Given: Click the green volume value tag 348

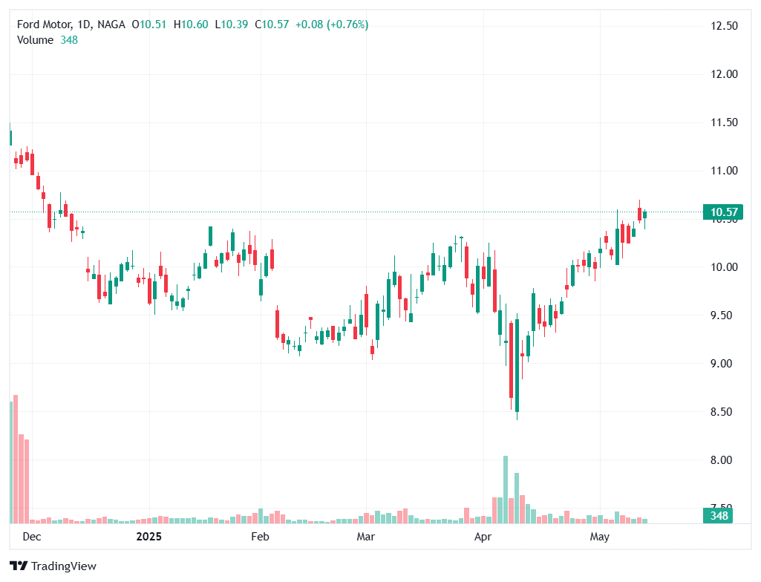Looking at the screenshot, I should coord(718,516).
